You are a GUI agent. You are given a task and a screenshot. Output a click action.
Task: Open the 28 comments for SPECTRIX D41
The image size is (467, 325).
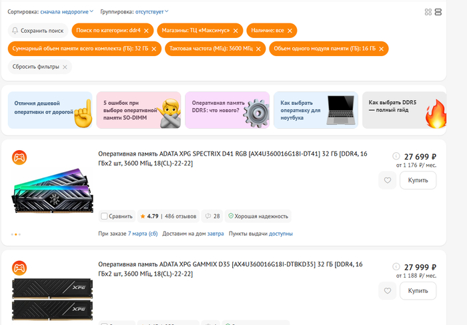(x=213, y=216)
